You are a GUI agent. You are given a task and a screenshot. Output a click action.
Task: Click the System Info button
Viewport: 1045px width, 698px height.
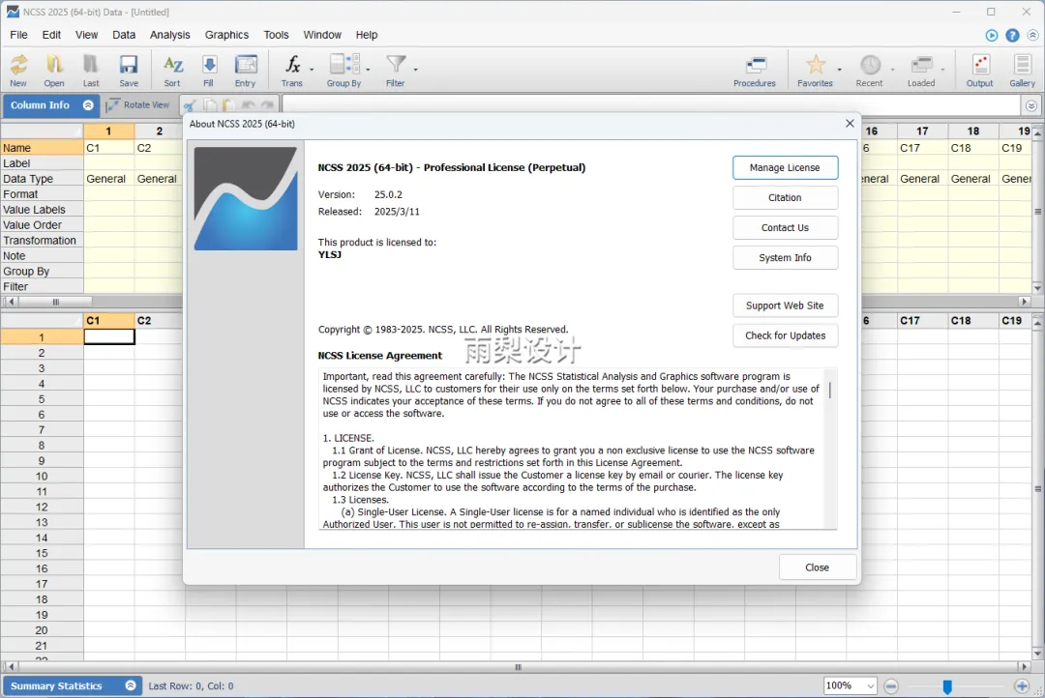click(x=785, y=258)
